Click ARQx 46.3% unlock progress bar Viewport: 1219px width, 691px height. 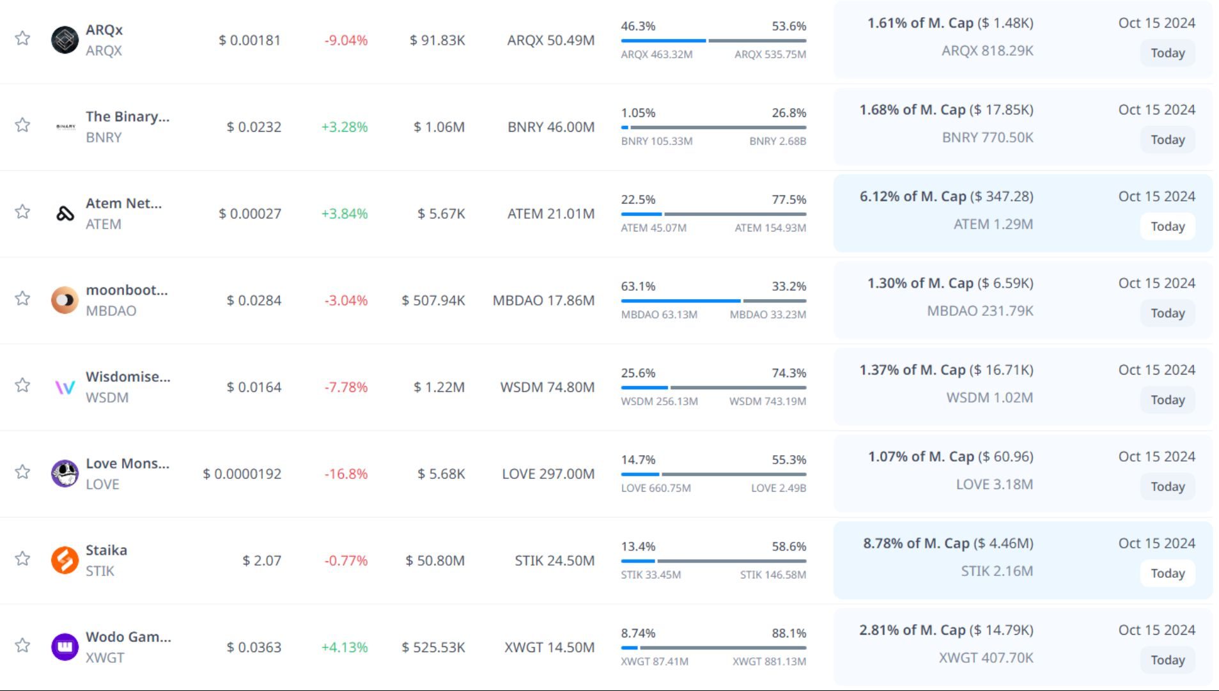click(713, 40)
